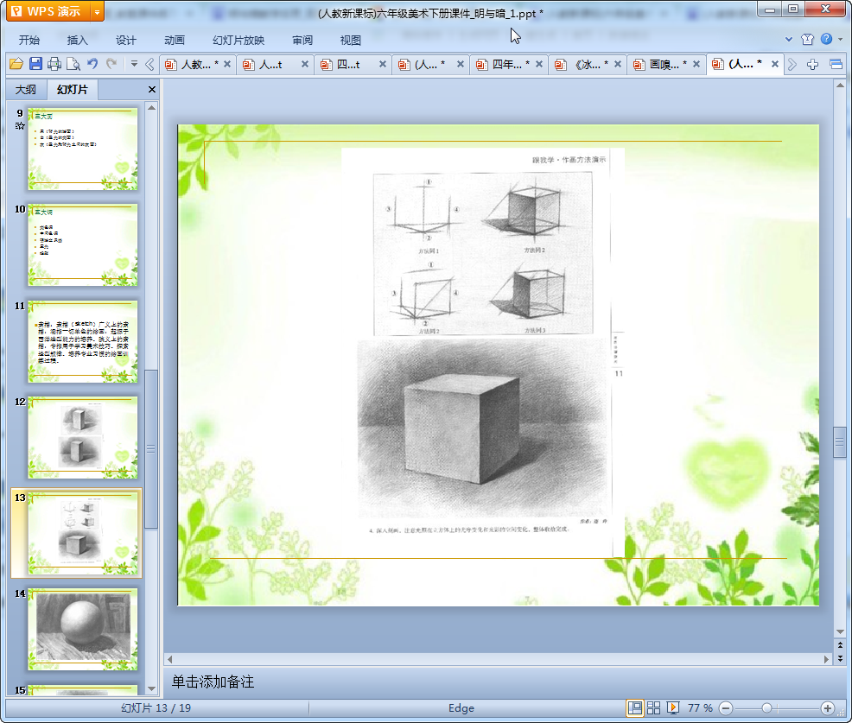This screenshot has width=852, height=723.
Task: Switch to normal view in status bar
Action: tap(635, 708)
